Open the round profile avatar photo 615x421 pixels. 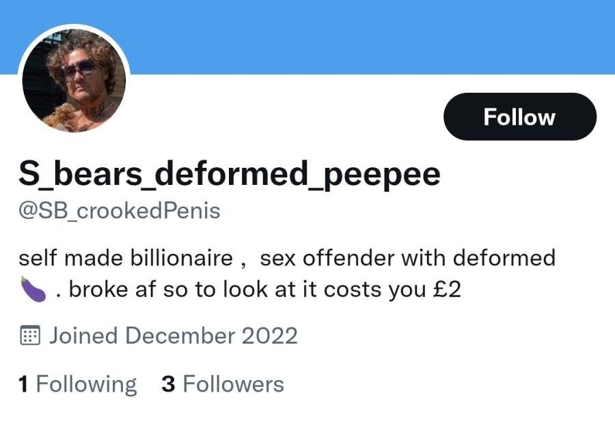click(74, 81)
